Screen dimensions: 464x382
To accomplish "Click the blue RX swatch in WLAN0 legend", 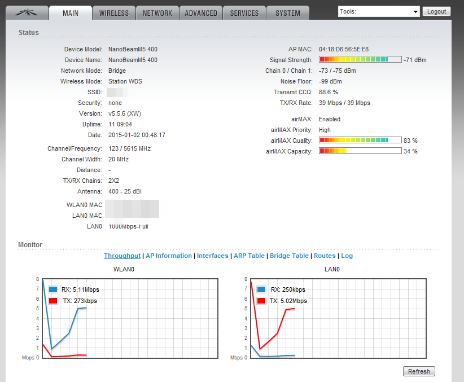I will tap(53, 289).
